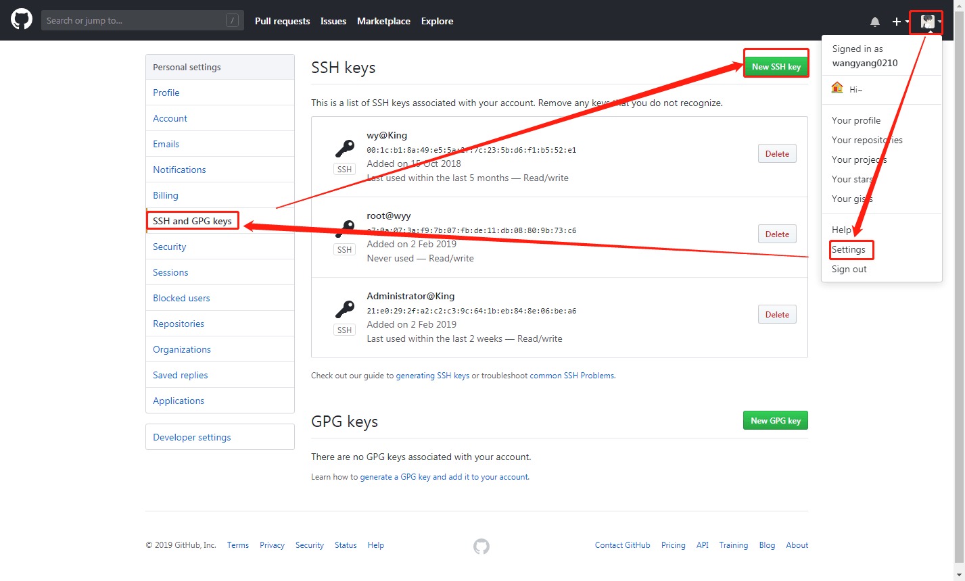Click the New SSH key button
Screen dimensions: 965x581
coord(776,66)
